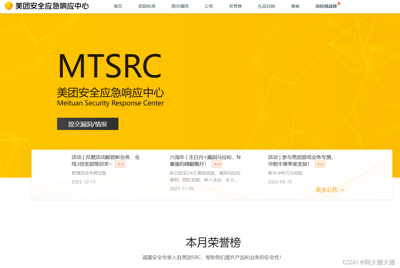Viewport: 400px width, 268px height.
Task: Click the date 2023-12-13
Action: (83, 182)
